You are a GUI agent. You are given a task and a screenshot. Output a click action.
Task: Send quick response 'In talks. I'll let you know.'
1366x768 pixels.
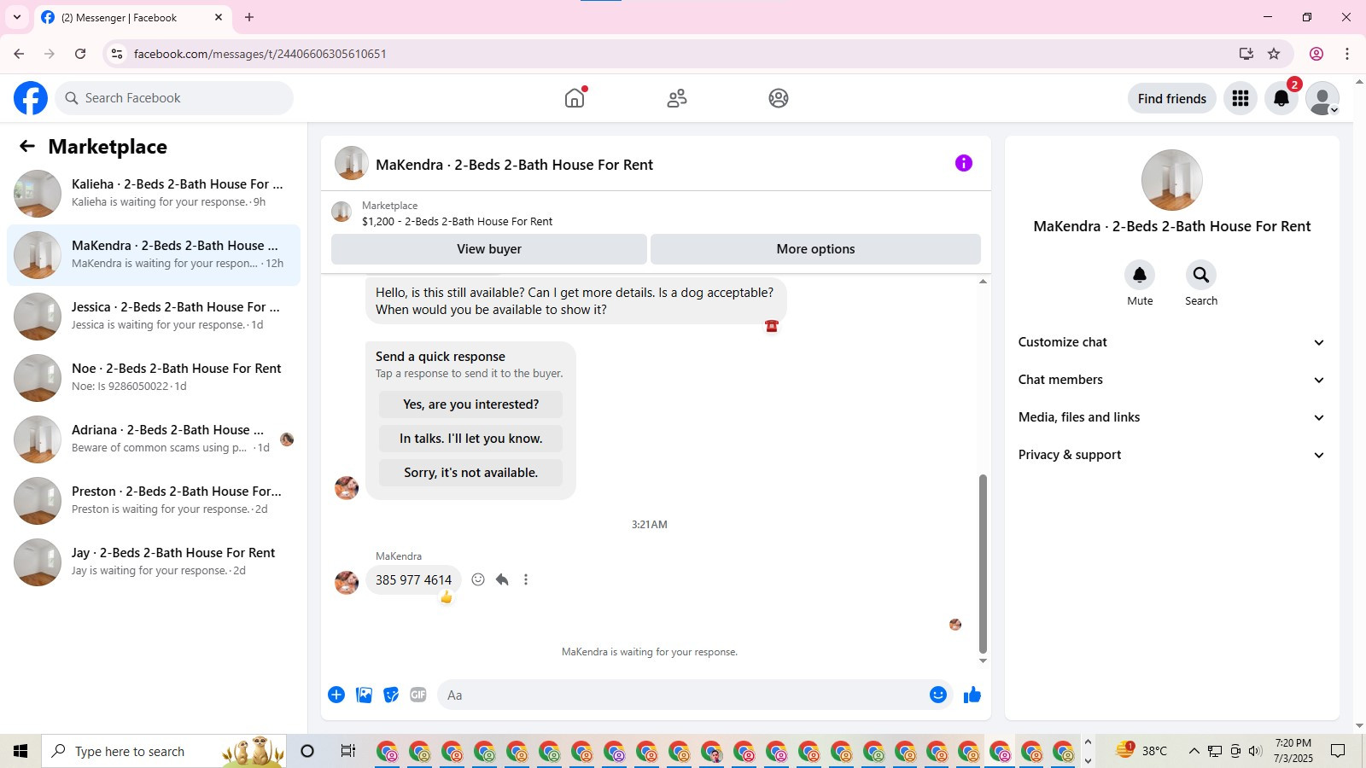point(471,439)
